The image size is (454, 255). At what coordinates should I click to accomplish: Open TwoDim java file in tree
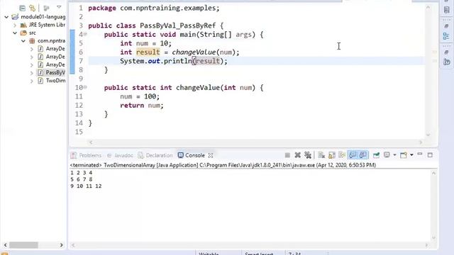pyautogui.click(x=55, y=81)
